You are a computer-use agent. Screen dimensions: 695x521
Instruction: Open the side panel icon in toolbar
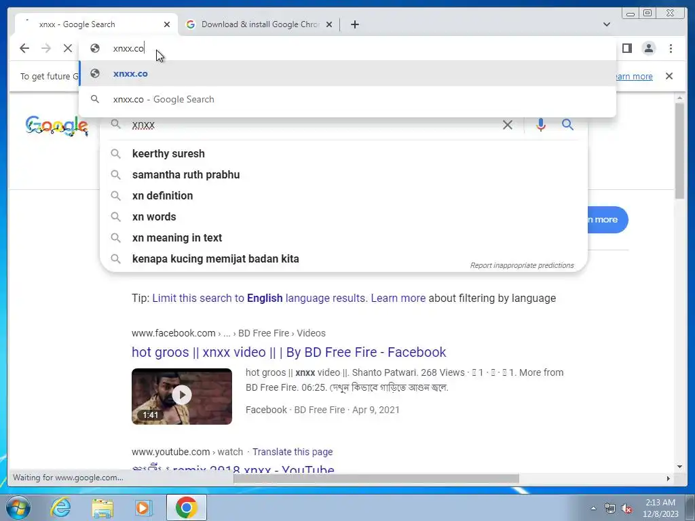[626, 48]
